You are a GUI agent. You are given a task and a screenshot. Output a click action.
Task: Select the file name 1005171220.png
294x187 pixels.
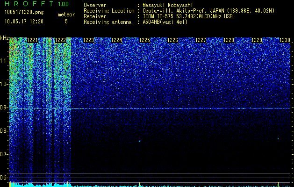point(24,13)
